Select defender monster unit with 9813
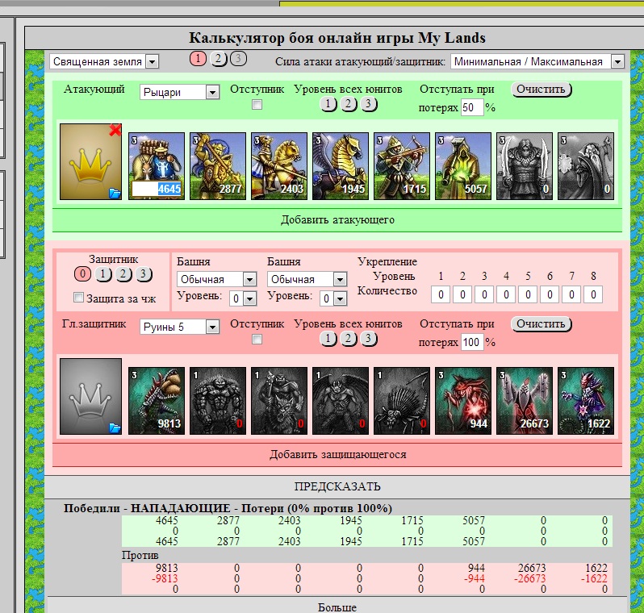Viewport: 644px width, 613px height. 157,401
